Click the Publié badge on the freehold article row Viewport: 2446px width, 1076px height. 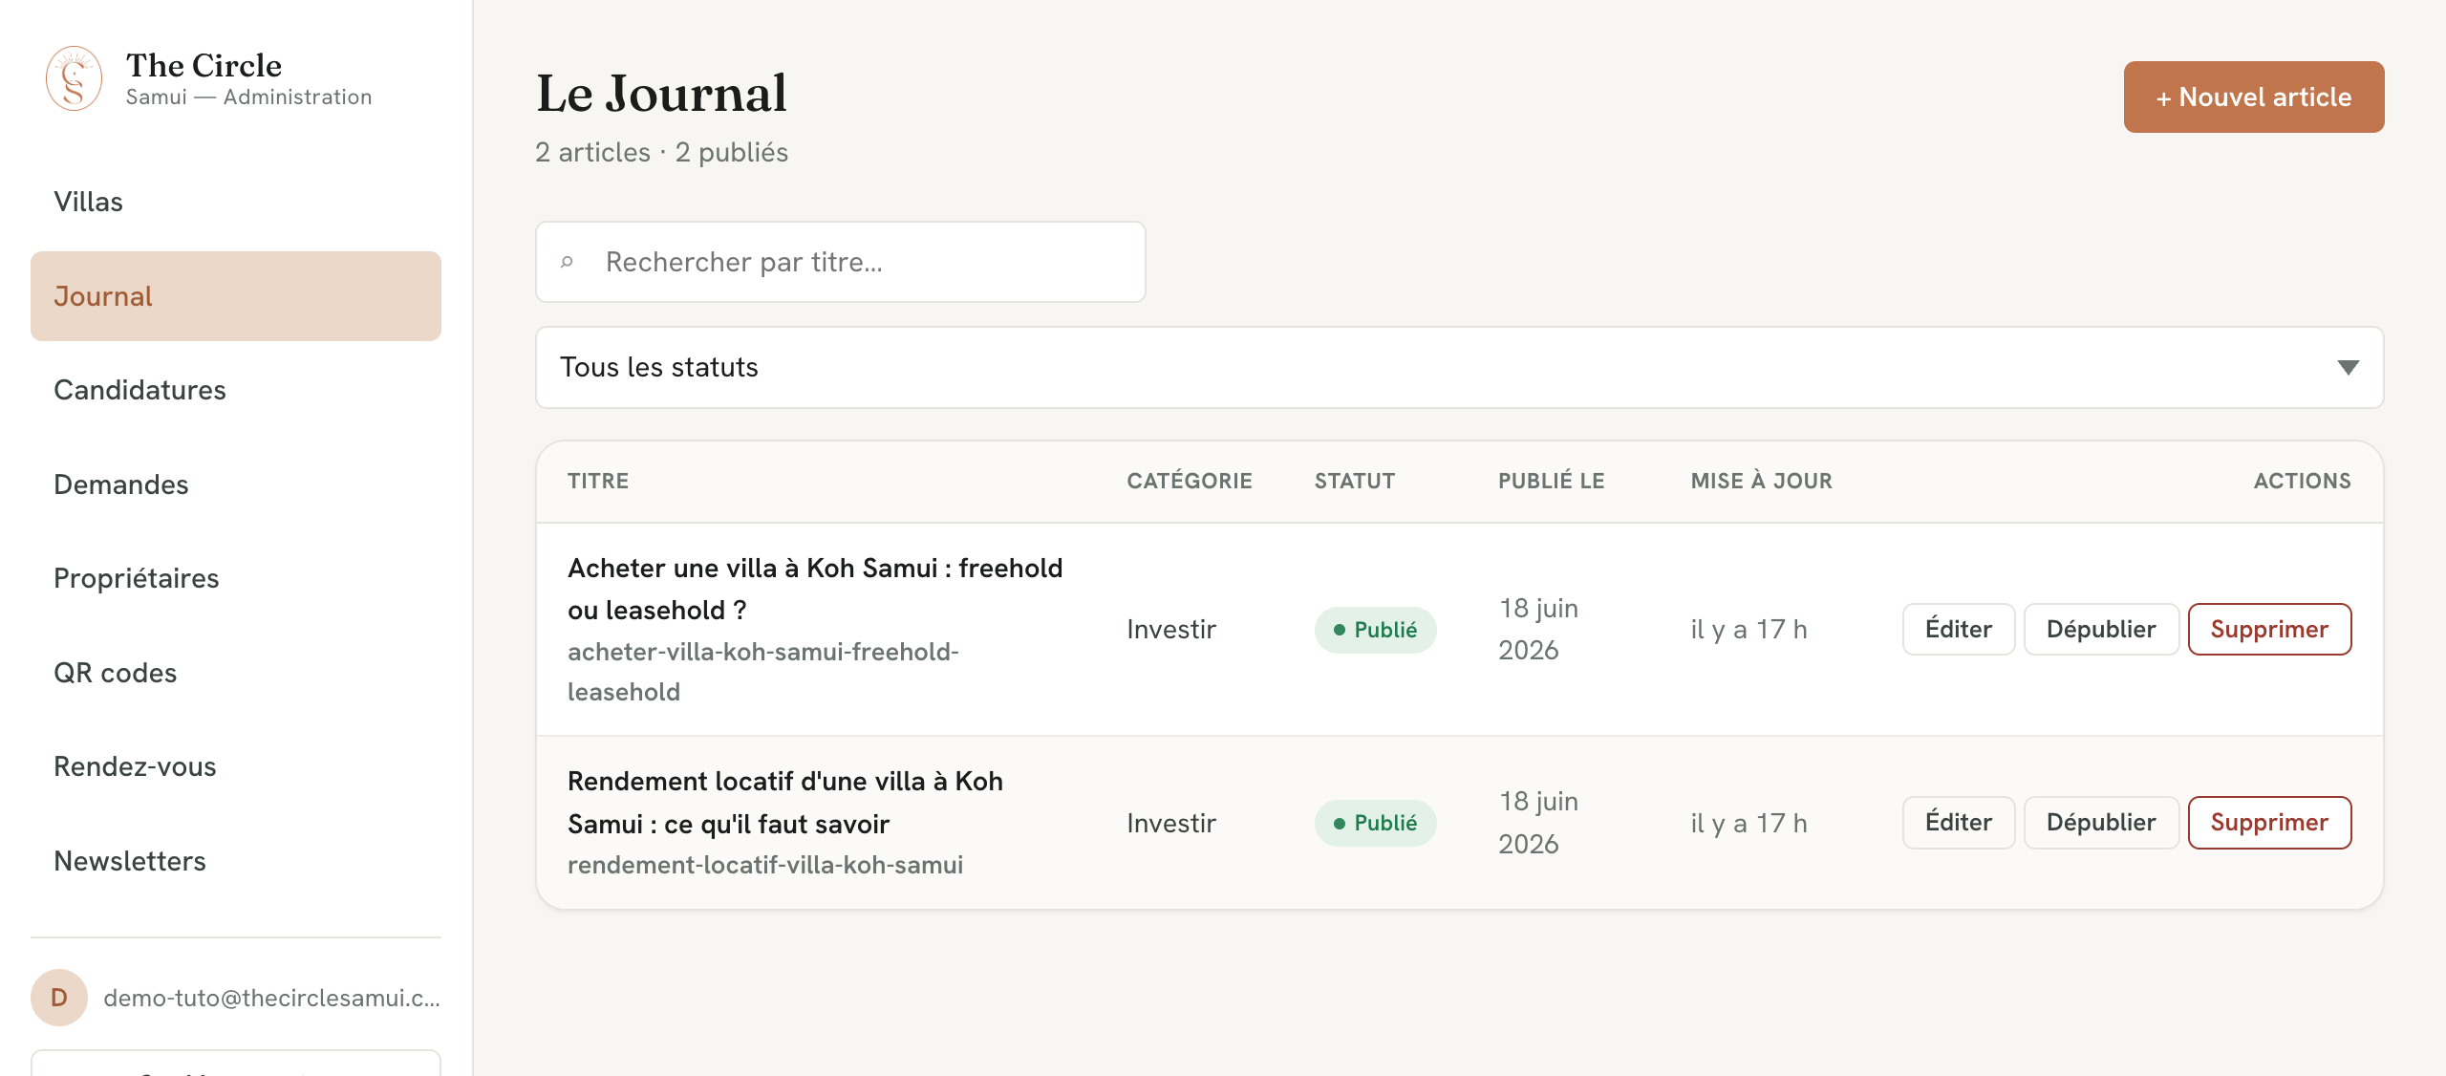point(1375,630)
